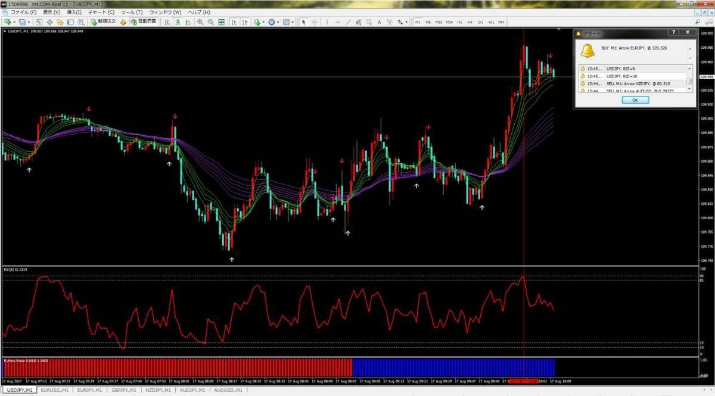Toggle the Data Window crosshair-circle icon
This screenshot has height=396, width=715.
pyautogui.click(x=49, y=22)
